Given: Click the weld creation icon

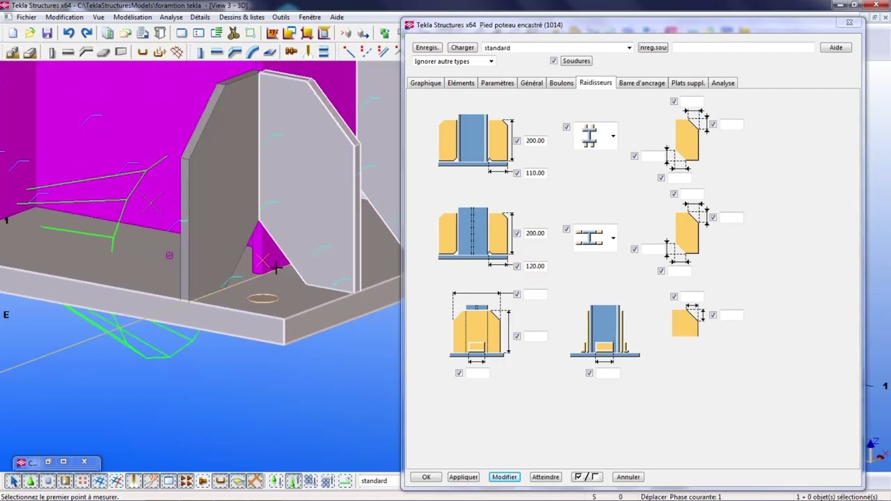Looking at the screenshot, I should click(308, 51).
